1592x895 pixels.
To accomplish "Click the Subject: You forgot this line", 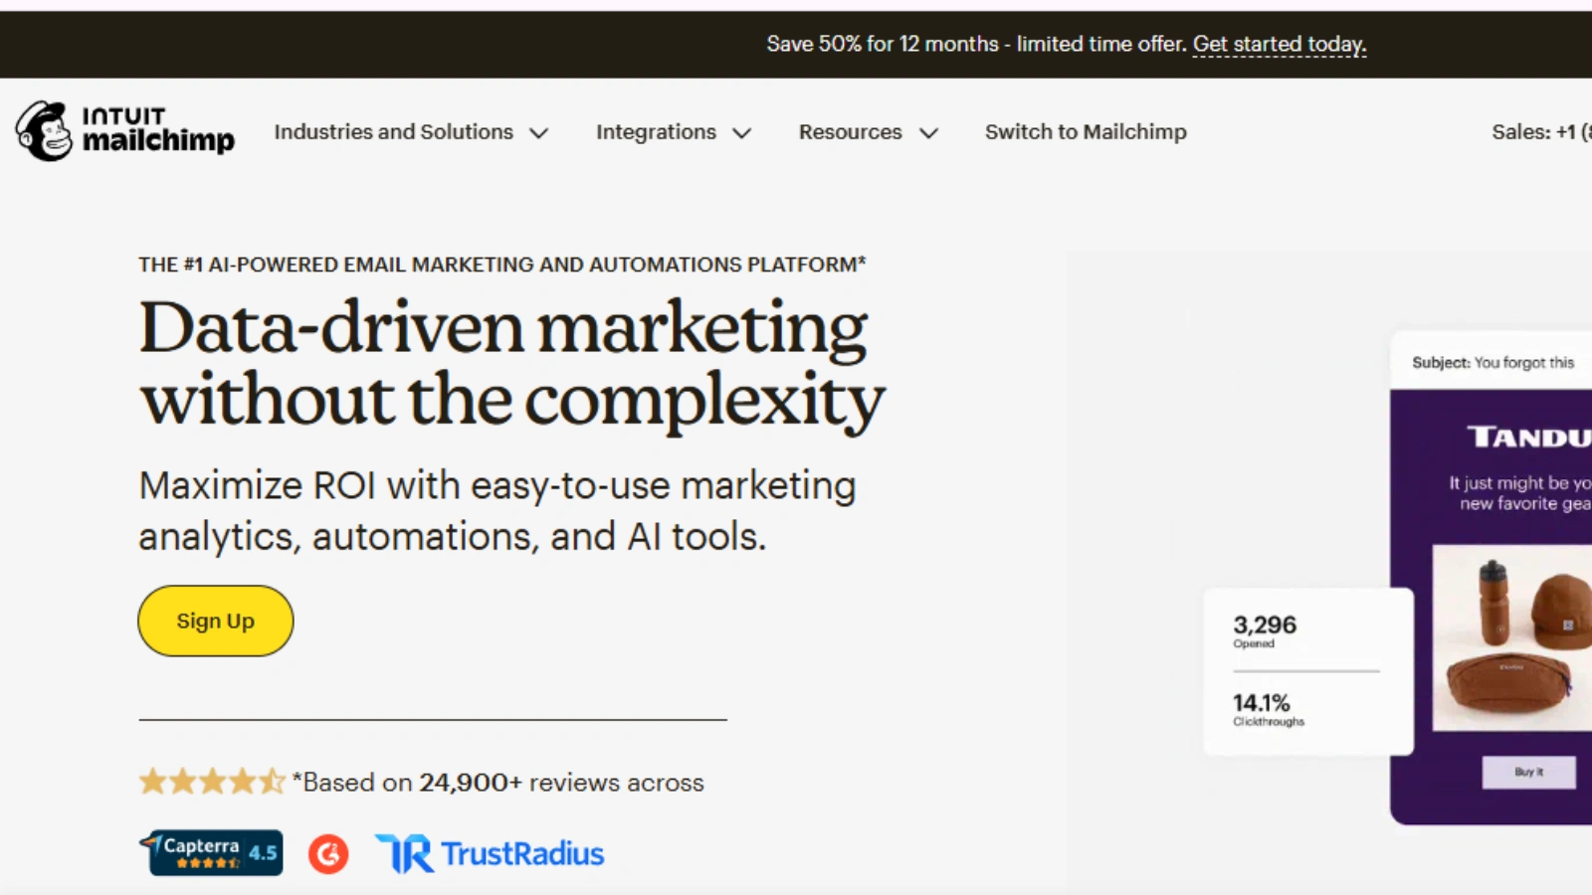I will tap(1493, 363).
